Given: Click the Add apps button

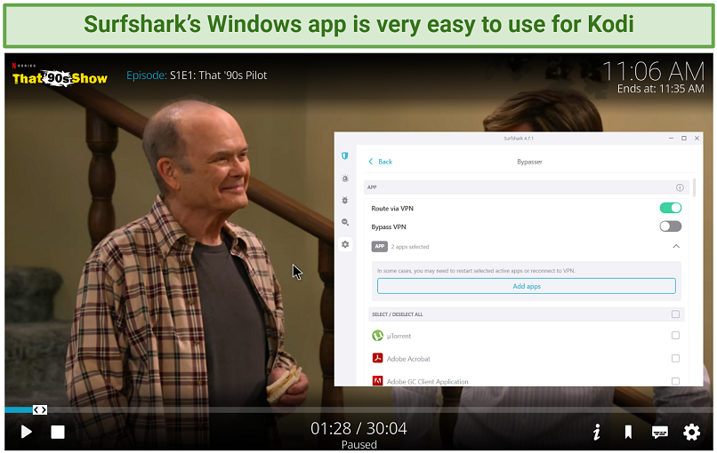Looking at the screenshot, I should point(527,286).
